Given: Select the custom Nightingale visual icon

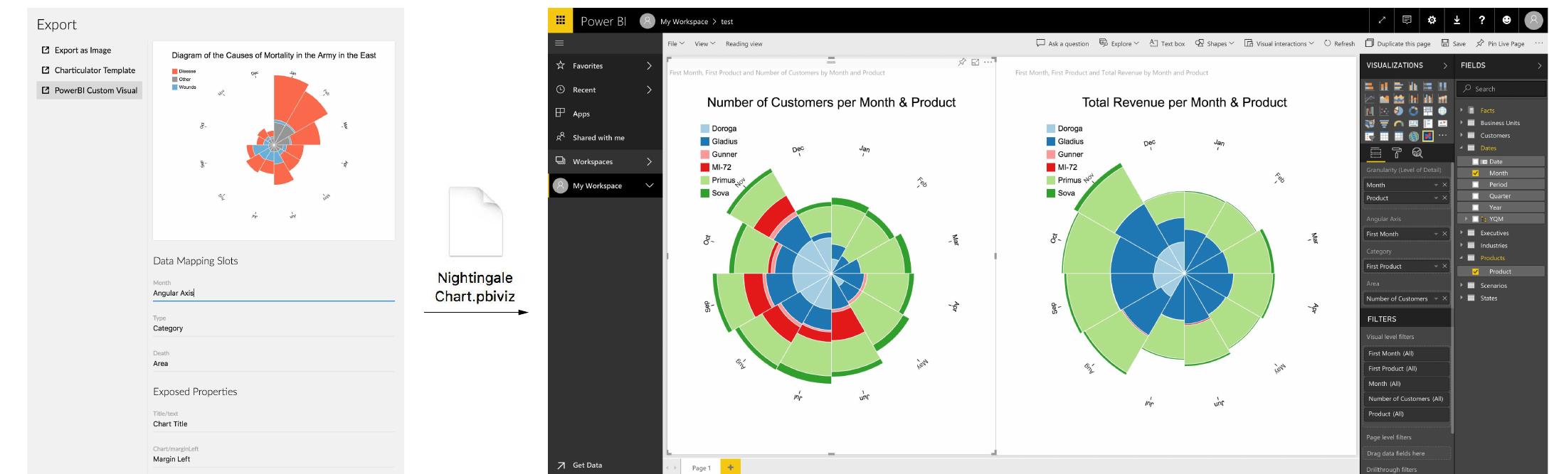Looking at the screenshot, I should coord(1428,136).
